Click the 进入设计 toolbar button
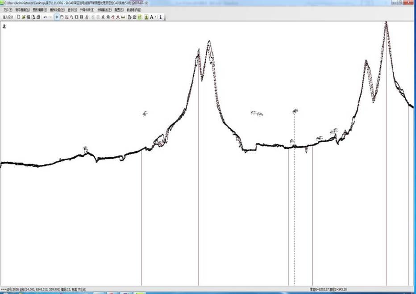Image resolution: width=416 pixels, height=294 pixels. [8, 17]
